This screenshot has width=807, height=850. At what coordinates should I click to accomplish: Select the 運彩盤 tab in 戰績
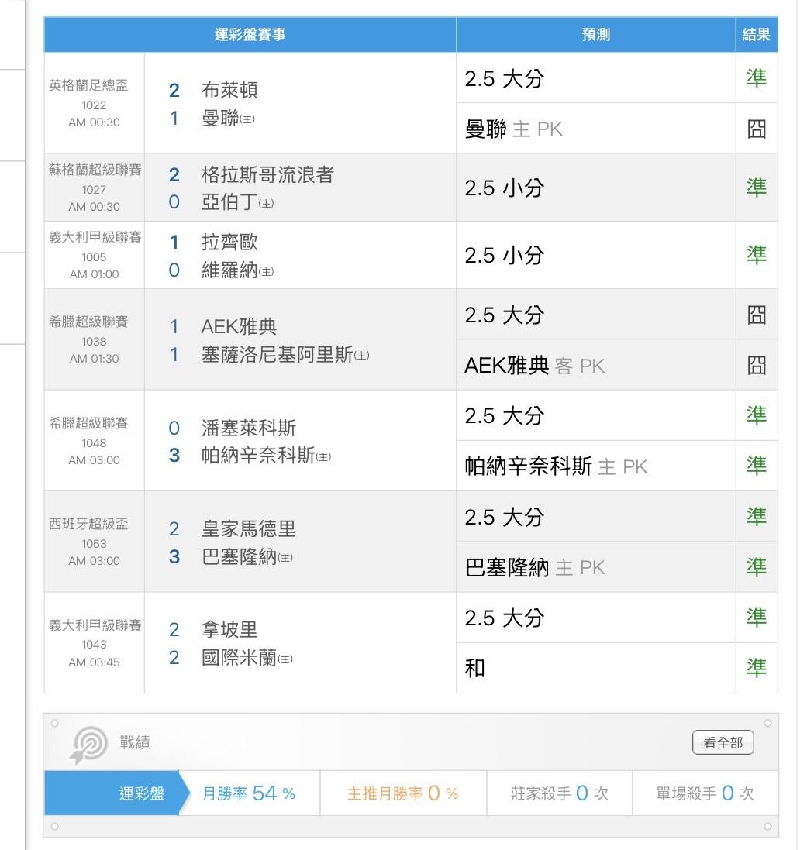142,793
